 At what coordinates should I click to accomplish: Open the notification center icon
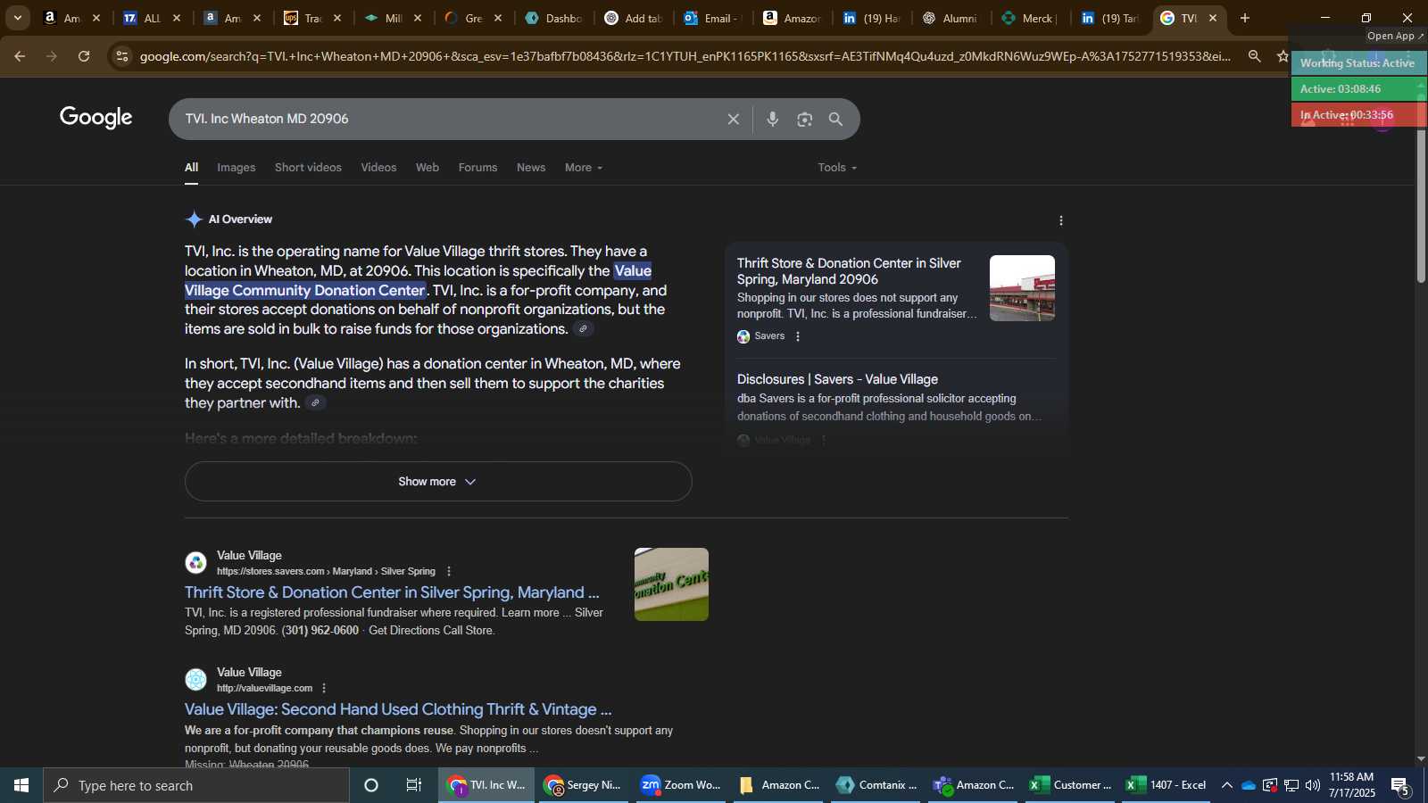[1400, 786]
